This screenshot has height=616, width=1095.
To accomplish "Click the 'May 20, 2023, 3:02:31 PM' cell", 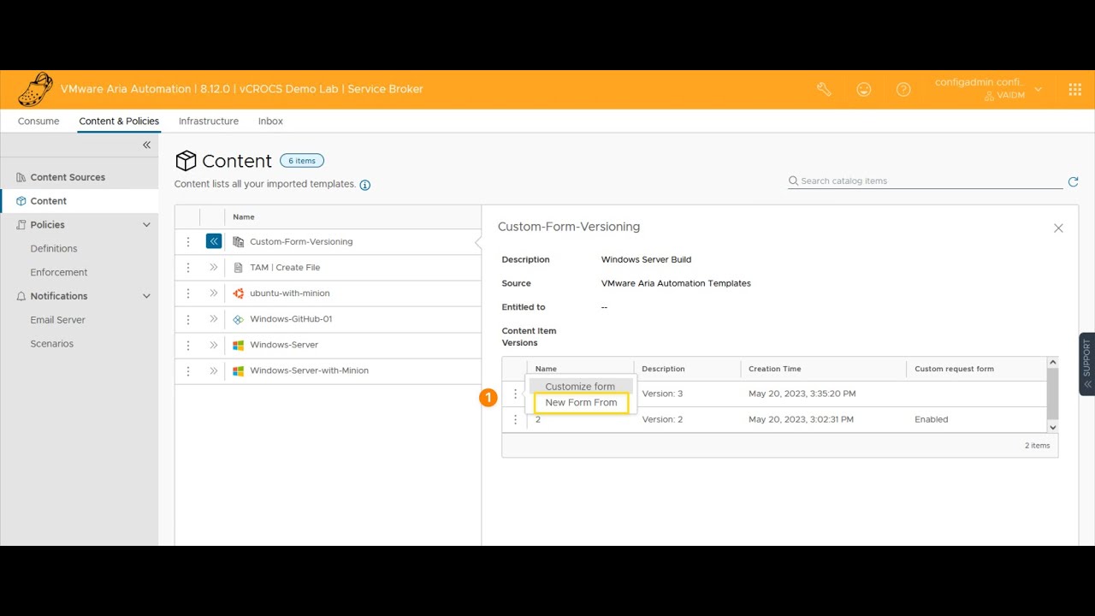I will [x=801, y=420].
